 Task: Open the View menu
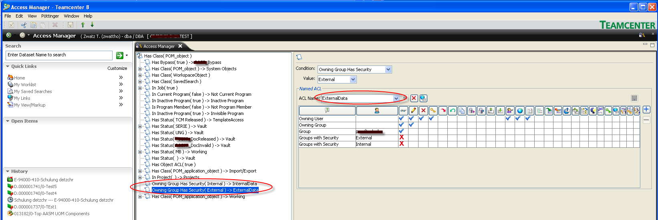click(32, 16)
